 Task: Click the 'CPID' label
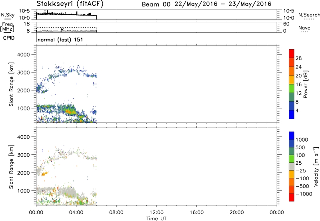9,38
